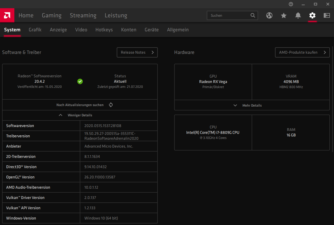The image size is (334, 225).
Task: Click the Anbieter row label
Action: point(14,146)
